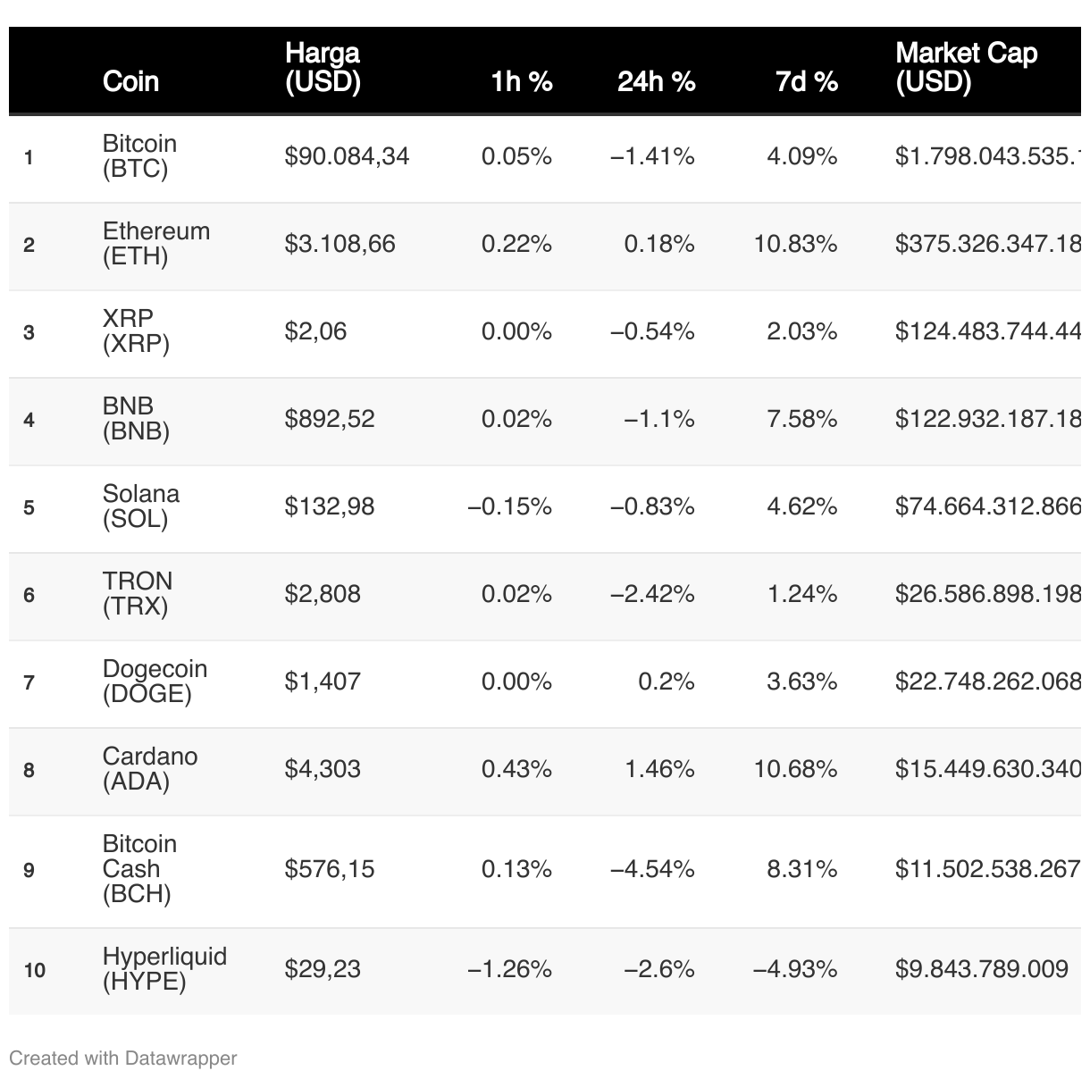Click the BNB (BNB) coin name
The height and width of the screenshot is (1079, 1090).
pos(136,419)
